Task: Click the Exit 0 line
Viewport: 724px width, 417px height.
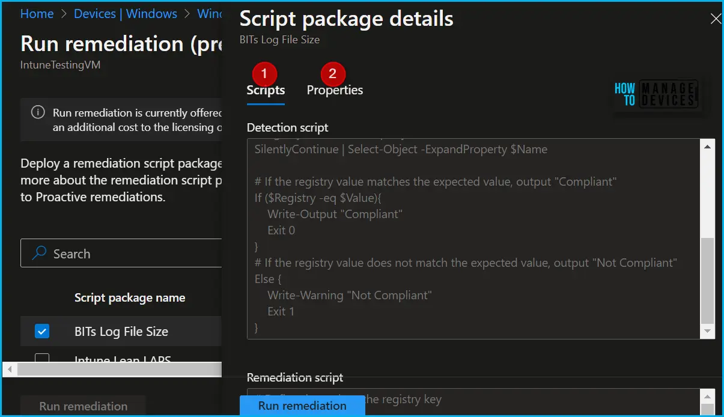Action: (x=281, y=230)
